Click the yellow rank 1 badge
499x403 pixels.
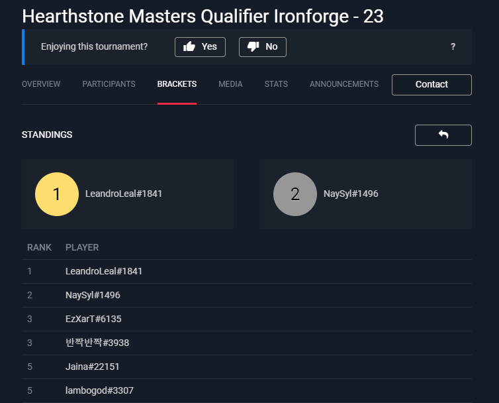[x=57, y=194]
